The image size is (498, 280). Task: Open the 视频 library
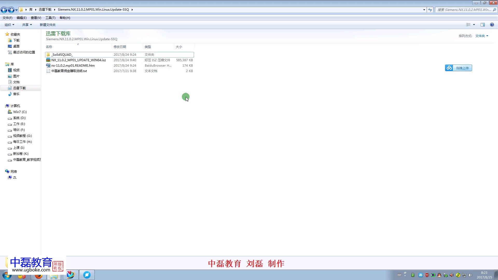(16, 70)
